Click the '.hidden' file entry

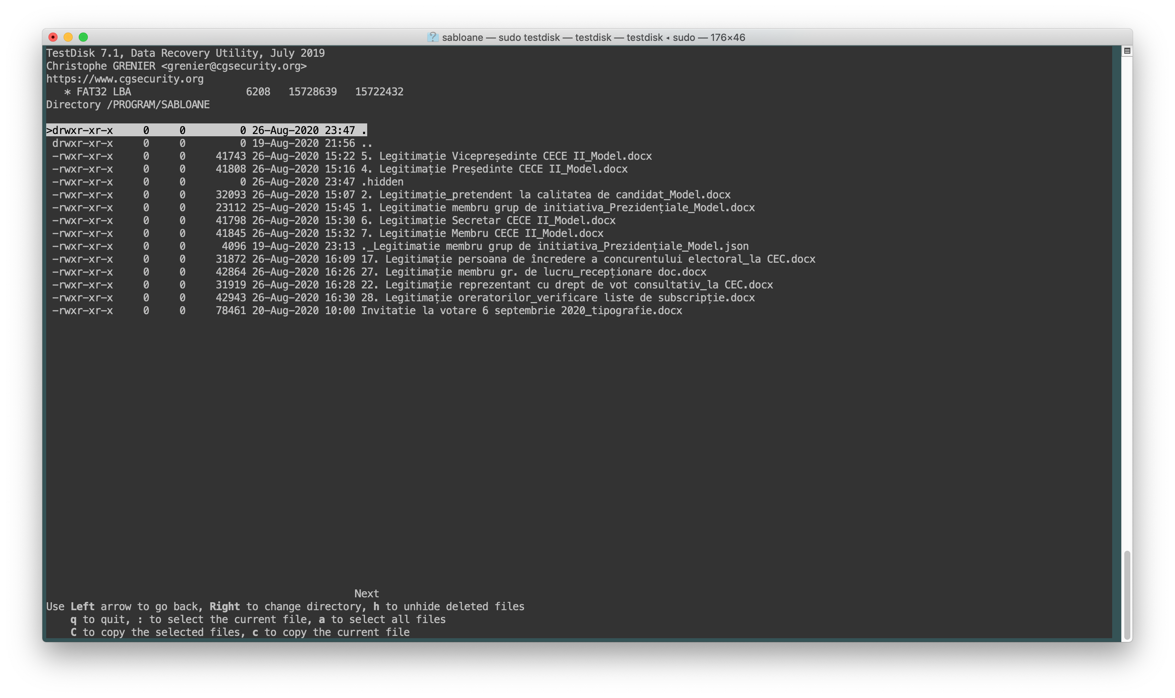pyautogui.click(x=382, y=182)
